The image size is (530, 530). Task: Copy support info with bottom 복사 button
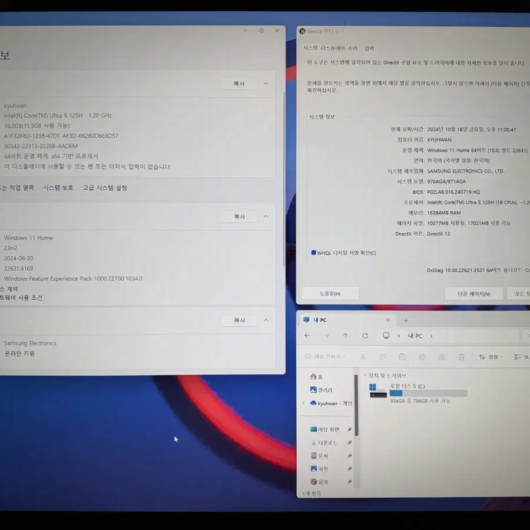[239, 320]
